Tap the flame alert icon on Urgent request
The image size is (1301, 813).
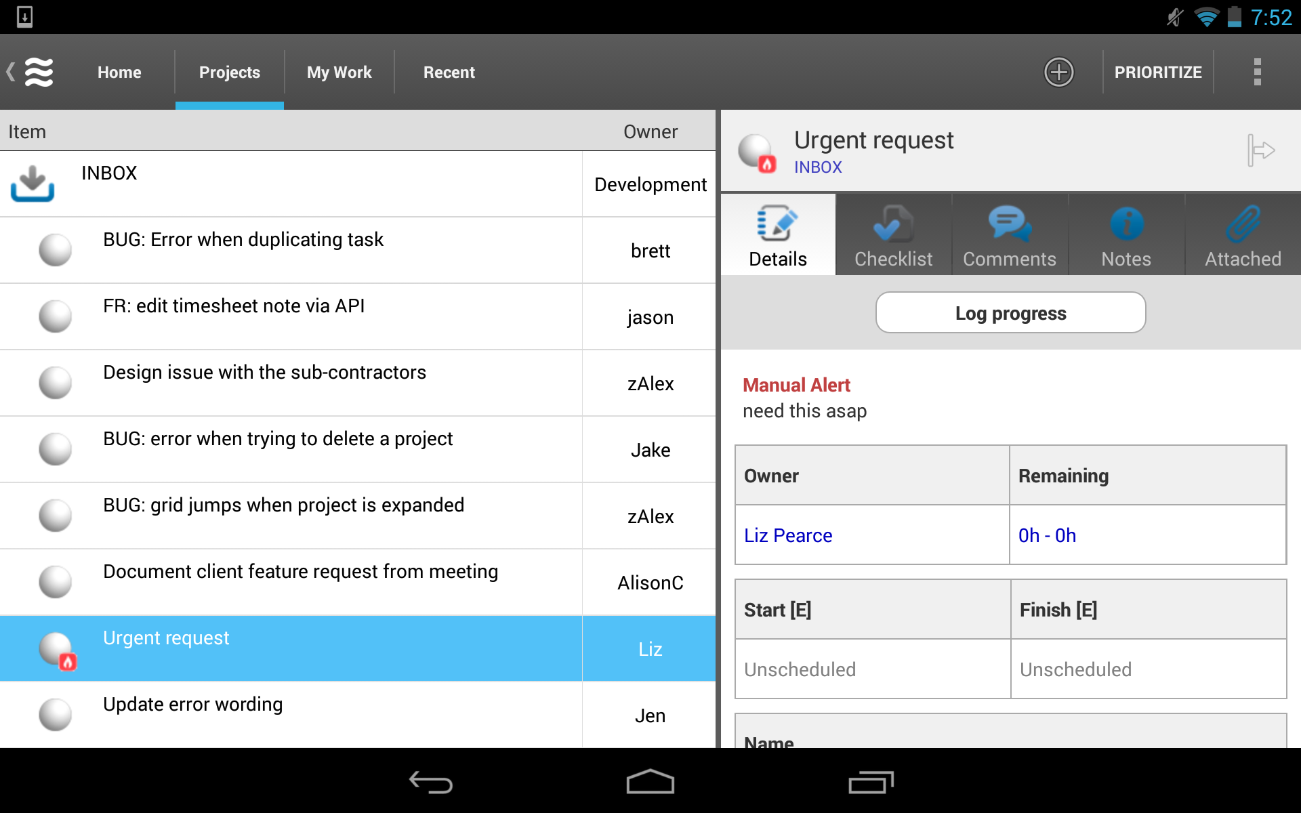coord(67,662)
